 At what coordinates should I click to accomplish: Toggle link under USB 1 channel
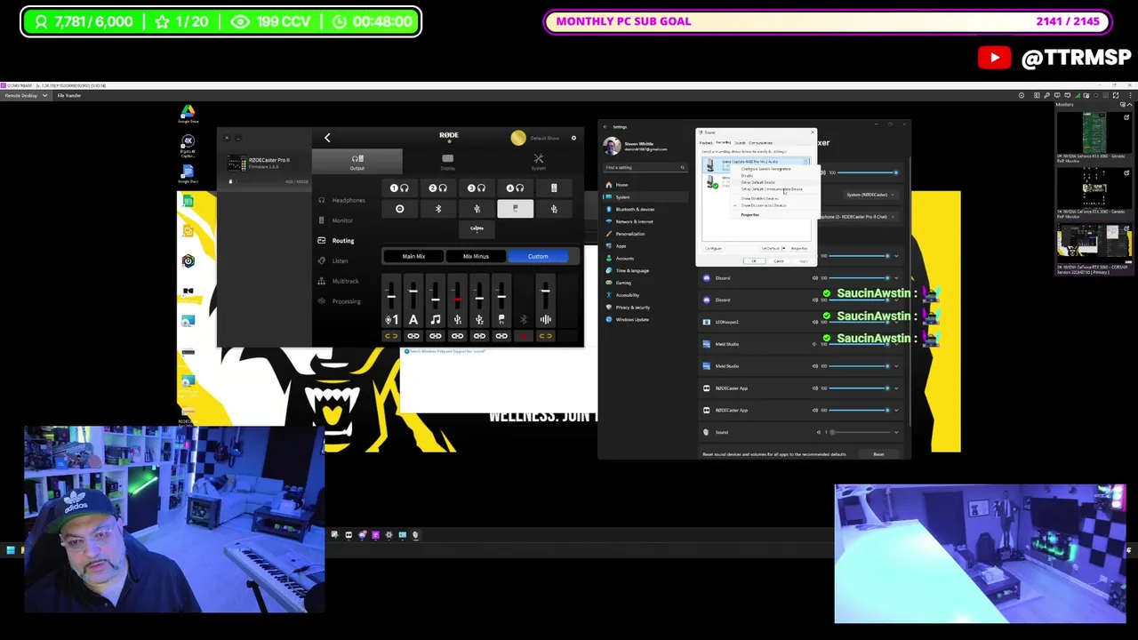coord(457,336)
